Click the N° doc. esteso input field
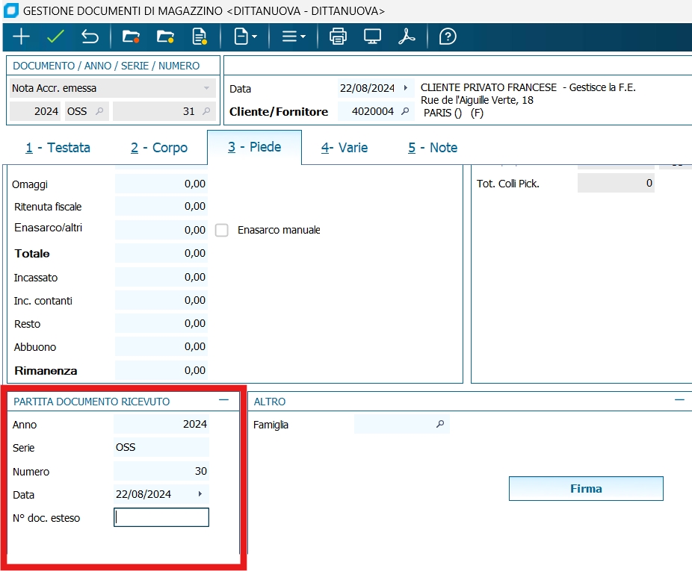692x571 pixels. 161,518
